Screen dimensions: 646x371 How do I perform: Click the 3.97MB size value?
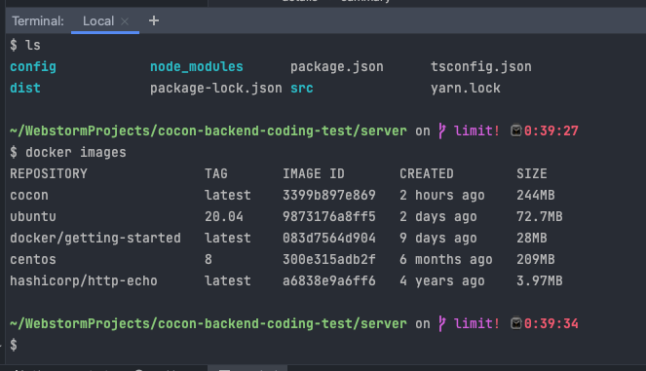540,280
